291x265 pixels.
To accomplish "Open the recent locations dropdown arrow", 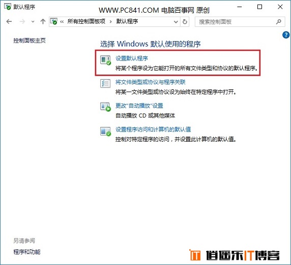I will 33,22.
